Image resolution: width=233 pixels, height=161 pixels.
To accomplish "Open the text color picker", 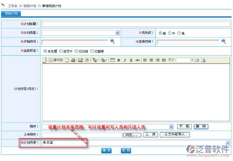I will click(x=95, y=60).
